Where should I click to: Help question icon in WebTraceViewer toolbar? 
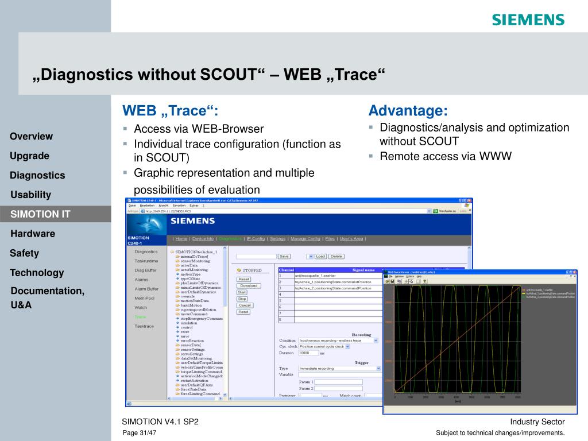(425, 281)
